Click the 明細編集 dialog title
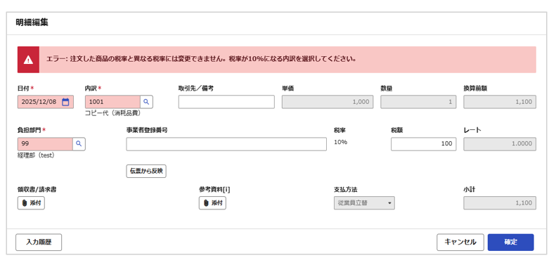The width and height of the screenshot is (556, 265). (x=32, y=22)
